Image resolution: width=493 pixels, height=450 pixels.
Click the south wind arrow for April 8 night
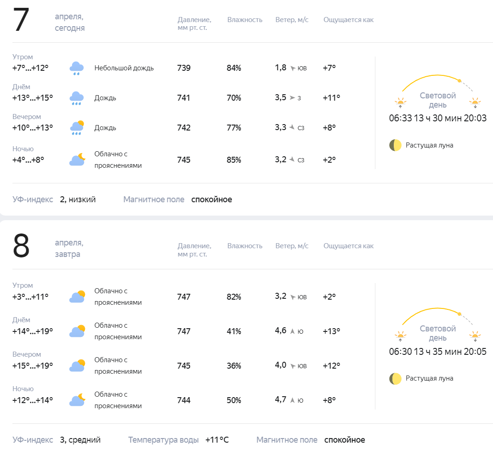pyautogui.click(x=292, y=400)
